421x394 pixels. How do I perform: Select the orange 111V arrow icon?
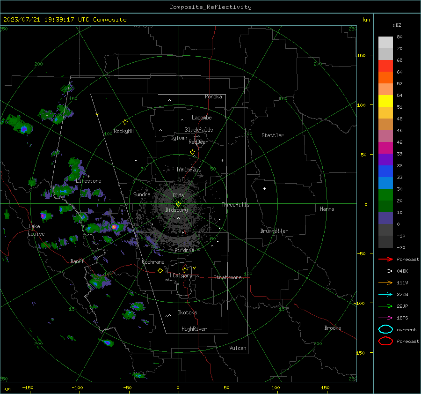click(385, 282)
